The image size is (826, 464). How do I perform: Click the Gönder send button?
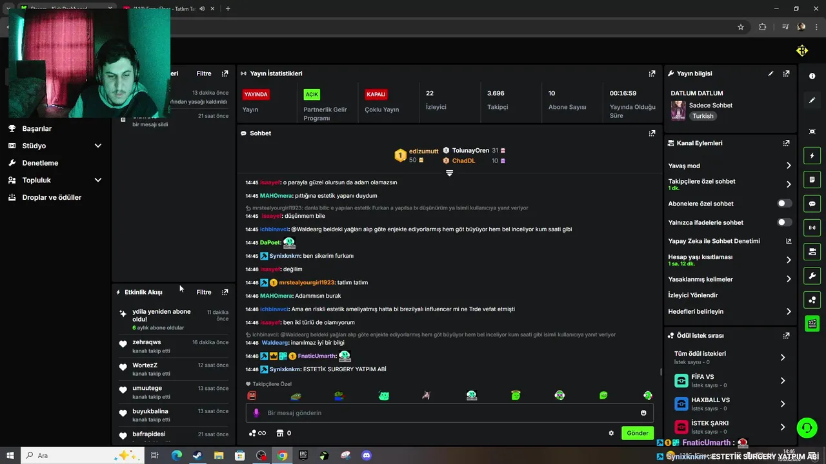tap(638, 433)
